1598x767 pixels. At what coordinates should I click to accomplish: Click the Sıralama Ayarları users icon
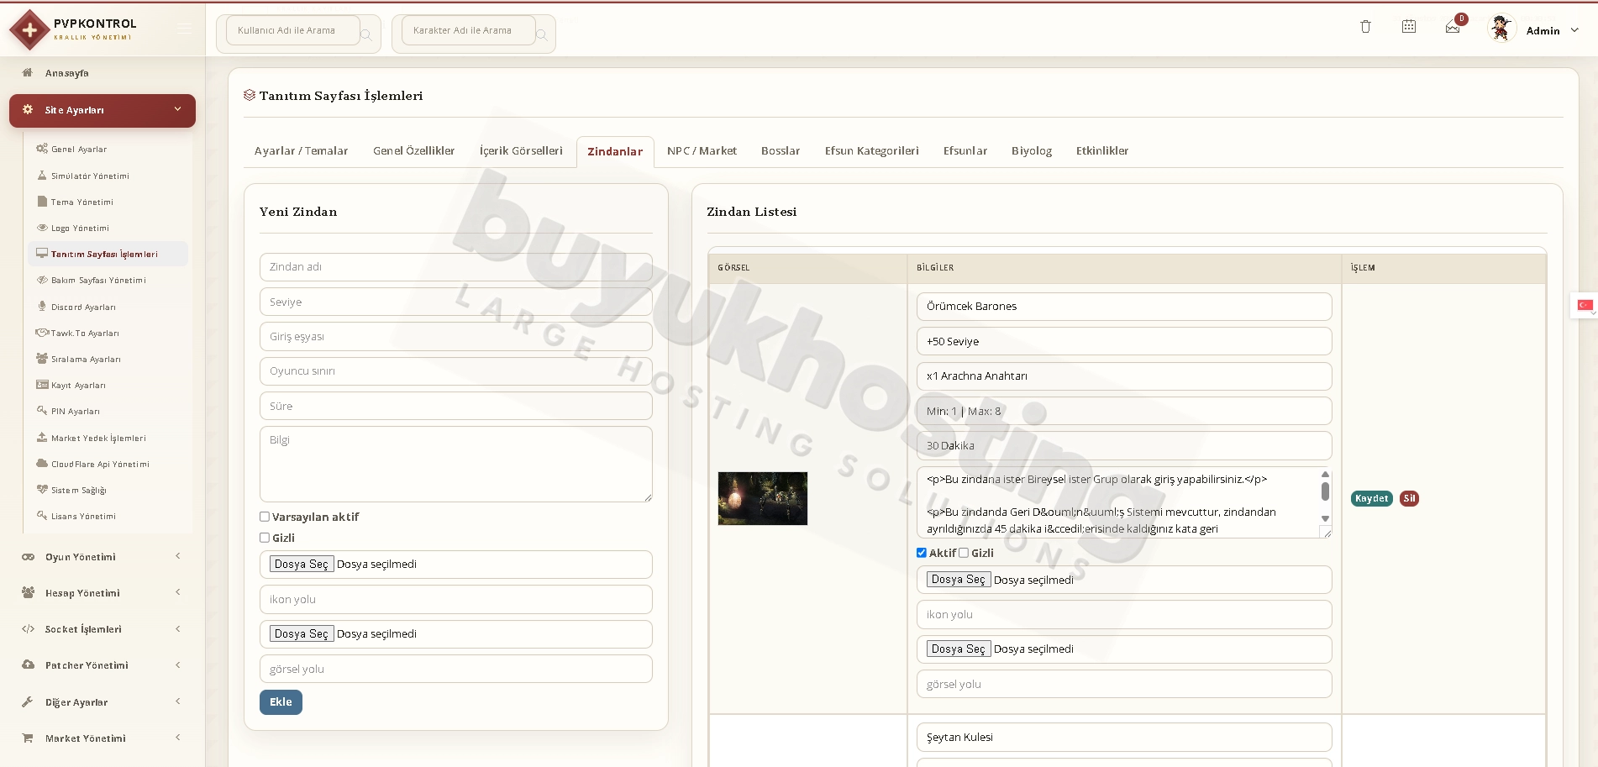coord(42,359)
